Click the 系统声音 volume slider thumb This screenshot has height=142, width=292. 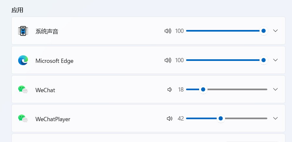263,31
